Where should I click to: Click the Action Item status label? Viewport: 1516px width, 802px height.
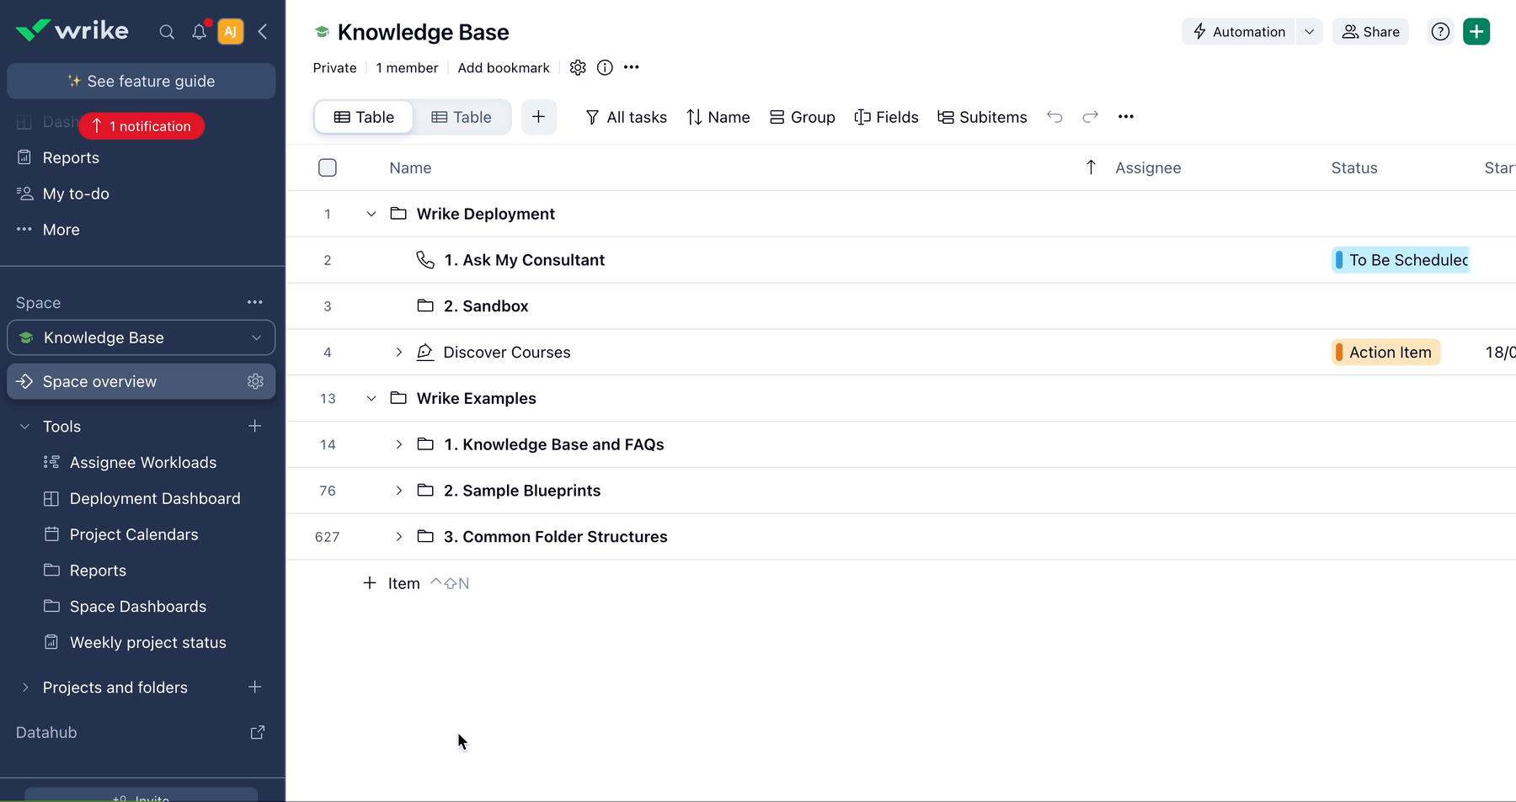tap(1389, 353)
